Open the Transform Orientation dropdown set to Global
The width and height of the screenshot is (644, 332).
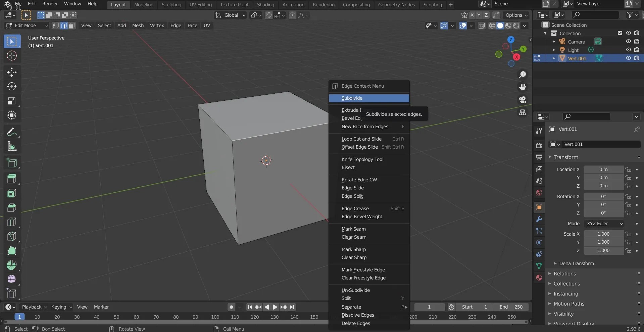[x=230, y=15]
